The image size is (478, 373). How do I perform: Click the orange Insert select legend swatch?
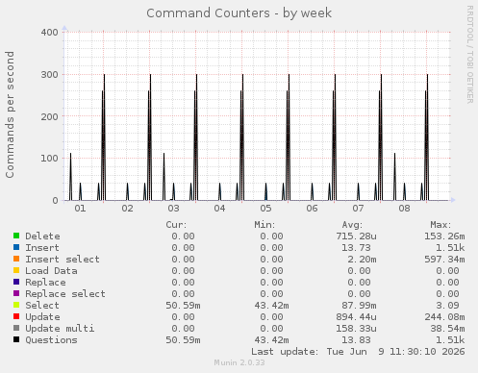(x=16, y=259)
